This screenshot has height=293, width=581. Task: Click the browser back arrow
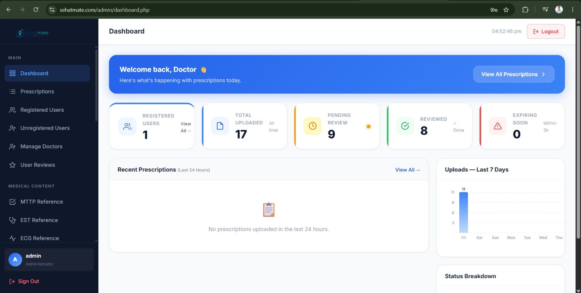pos(9,10)
